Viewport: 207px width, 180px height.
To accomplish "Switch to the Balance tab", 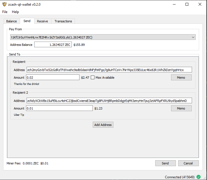I will (x=12, y=21).
